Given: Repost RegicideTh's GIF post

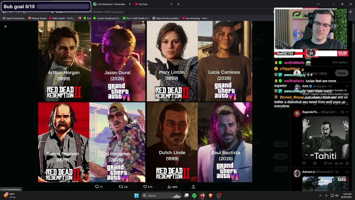Looking at the screenshot, I should coord(315,163).
